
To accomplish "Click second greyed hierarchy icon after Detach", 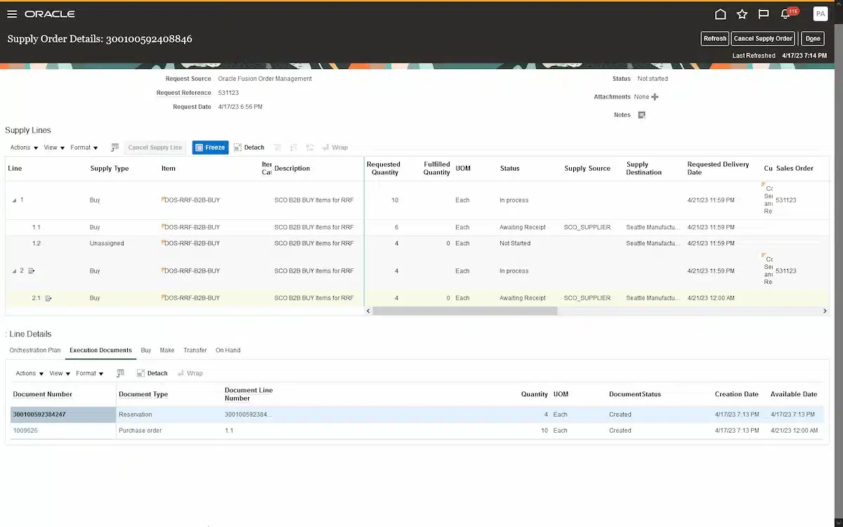I will coord(294,148).
